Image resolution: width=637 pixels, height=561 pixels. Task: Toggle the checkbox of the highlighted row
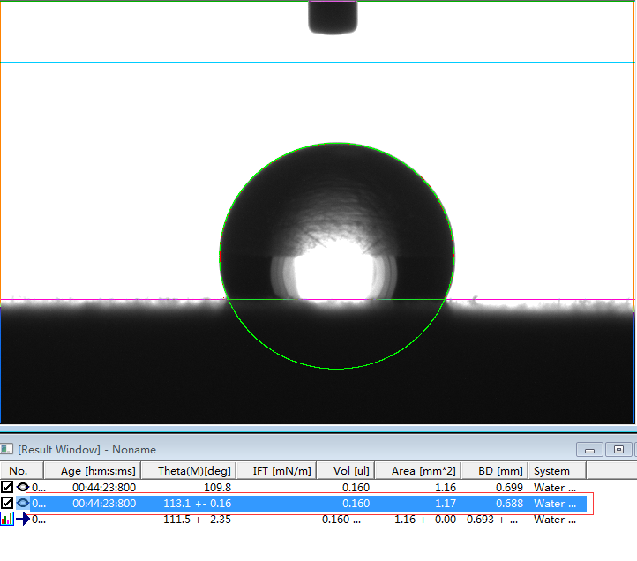7,504
